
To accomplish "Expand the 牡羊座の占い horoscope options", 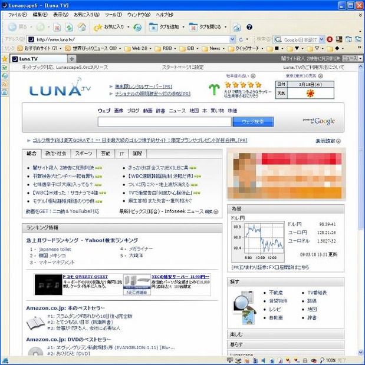I will click(x=253, y=76).
